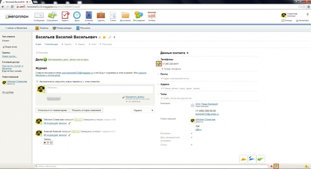Star the contact Васильев Василий Васильевич

click(100, 37)
